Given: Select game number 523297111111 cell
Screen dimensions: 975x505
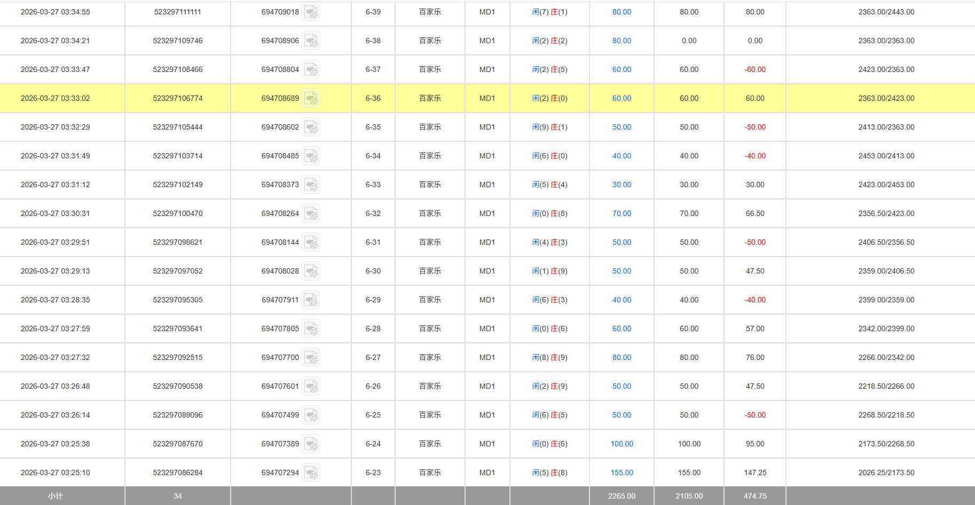Looking at the screenshot, I should 177,11.
